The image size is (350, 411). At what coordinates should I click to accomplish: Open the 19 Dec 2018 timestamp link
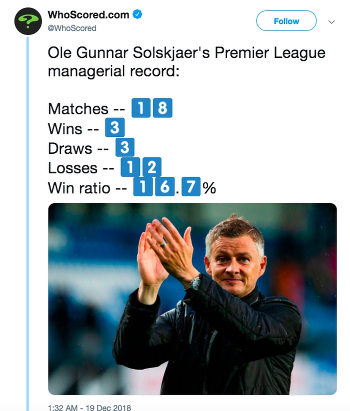click(89, 407)
